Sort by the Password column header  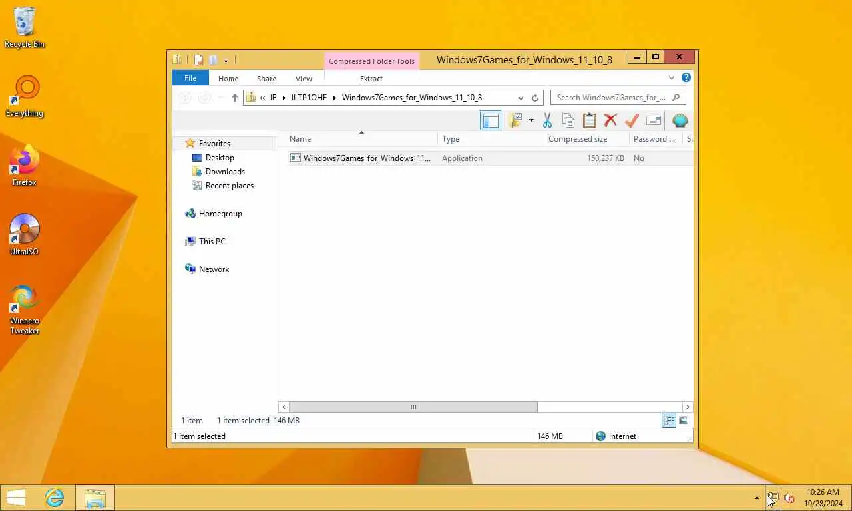pyautogui.click(x=656, y=139)
